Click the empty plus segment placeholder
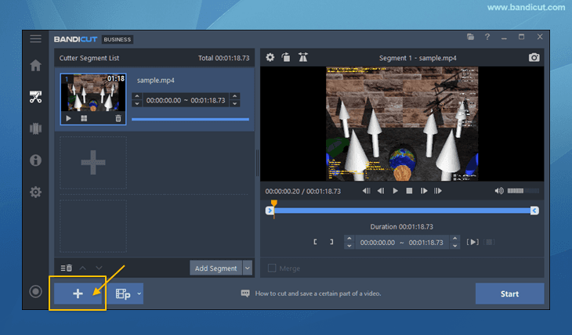Screen dimensions: 572x335 point(93,162)
